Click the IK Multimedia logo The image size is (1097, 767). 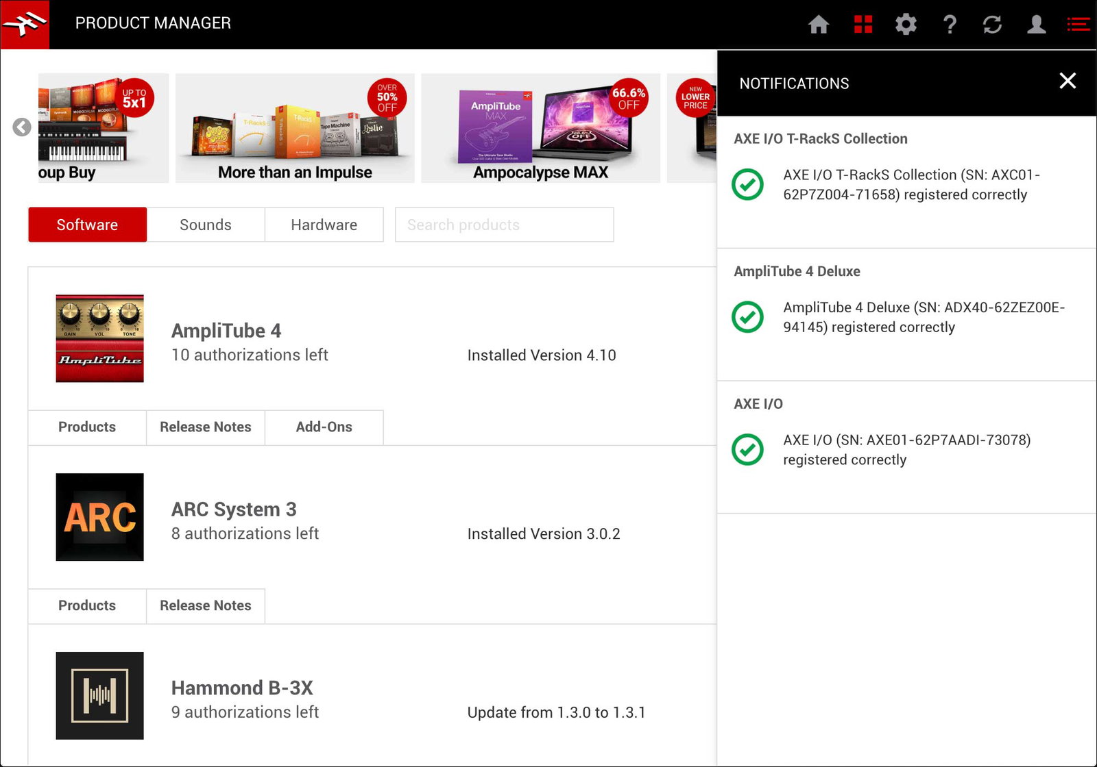(25, 25)
